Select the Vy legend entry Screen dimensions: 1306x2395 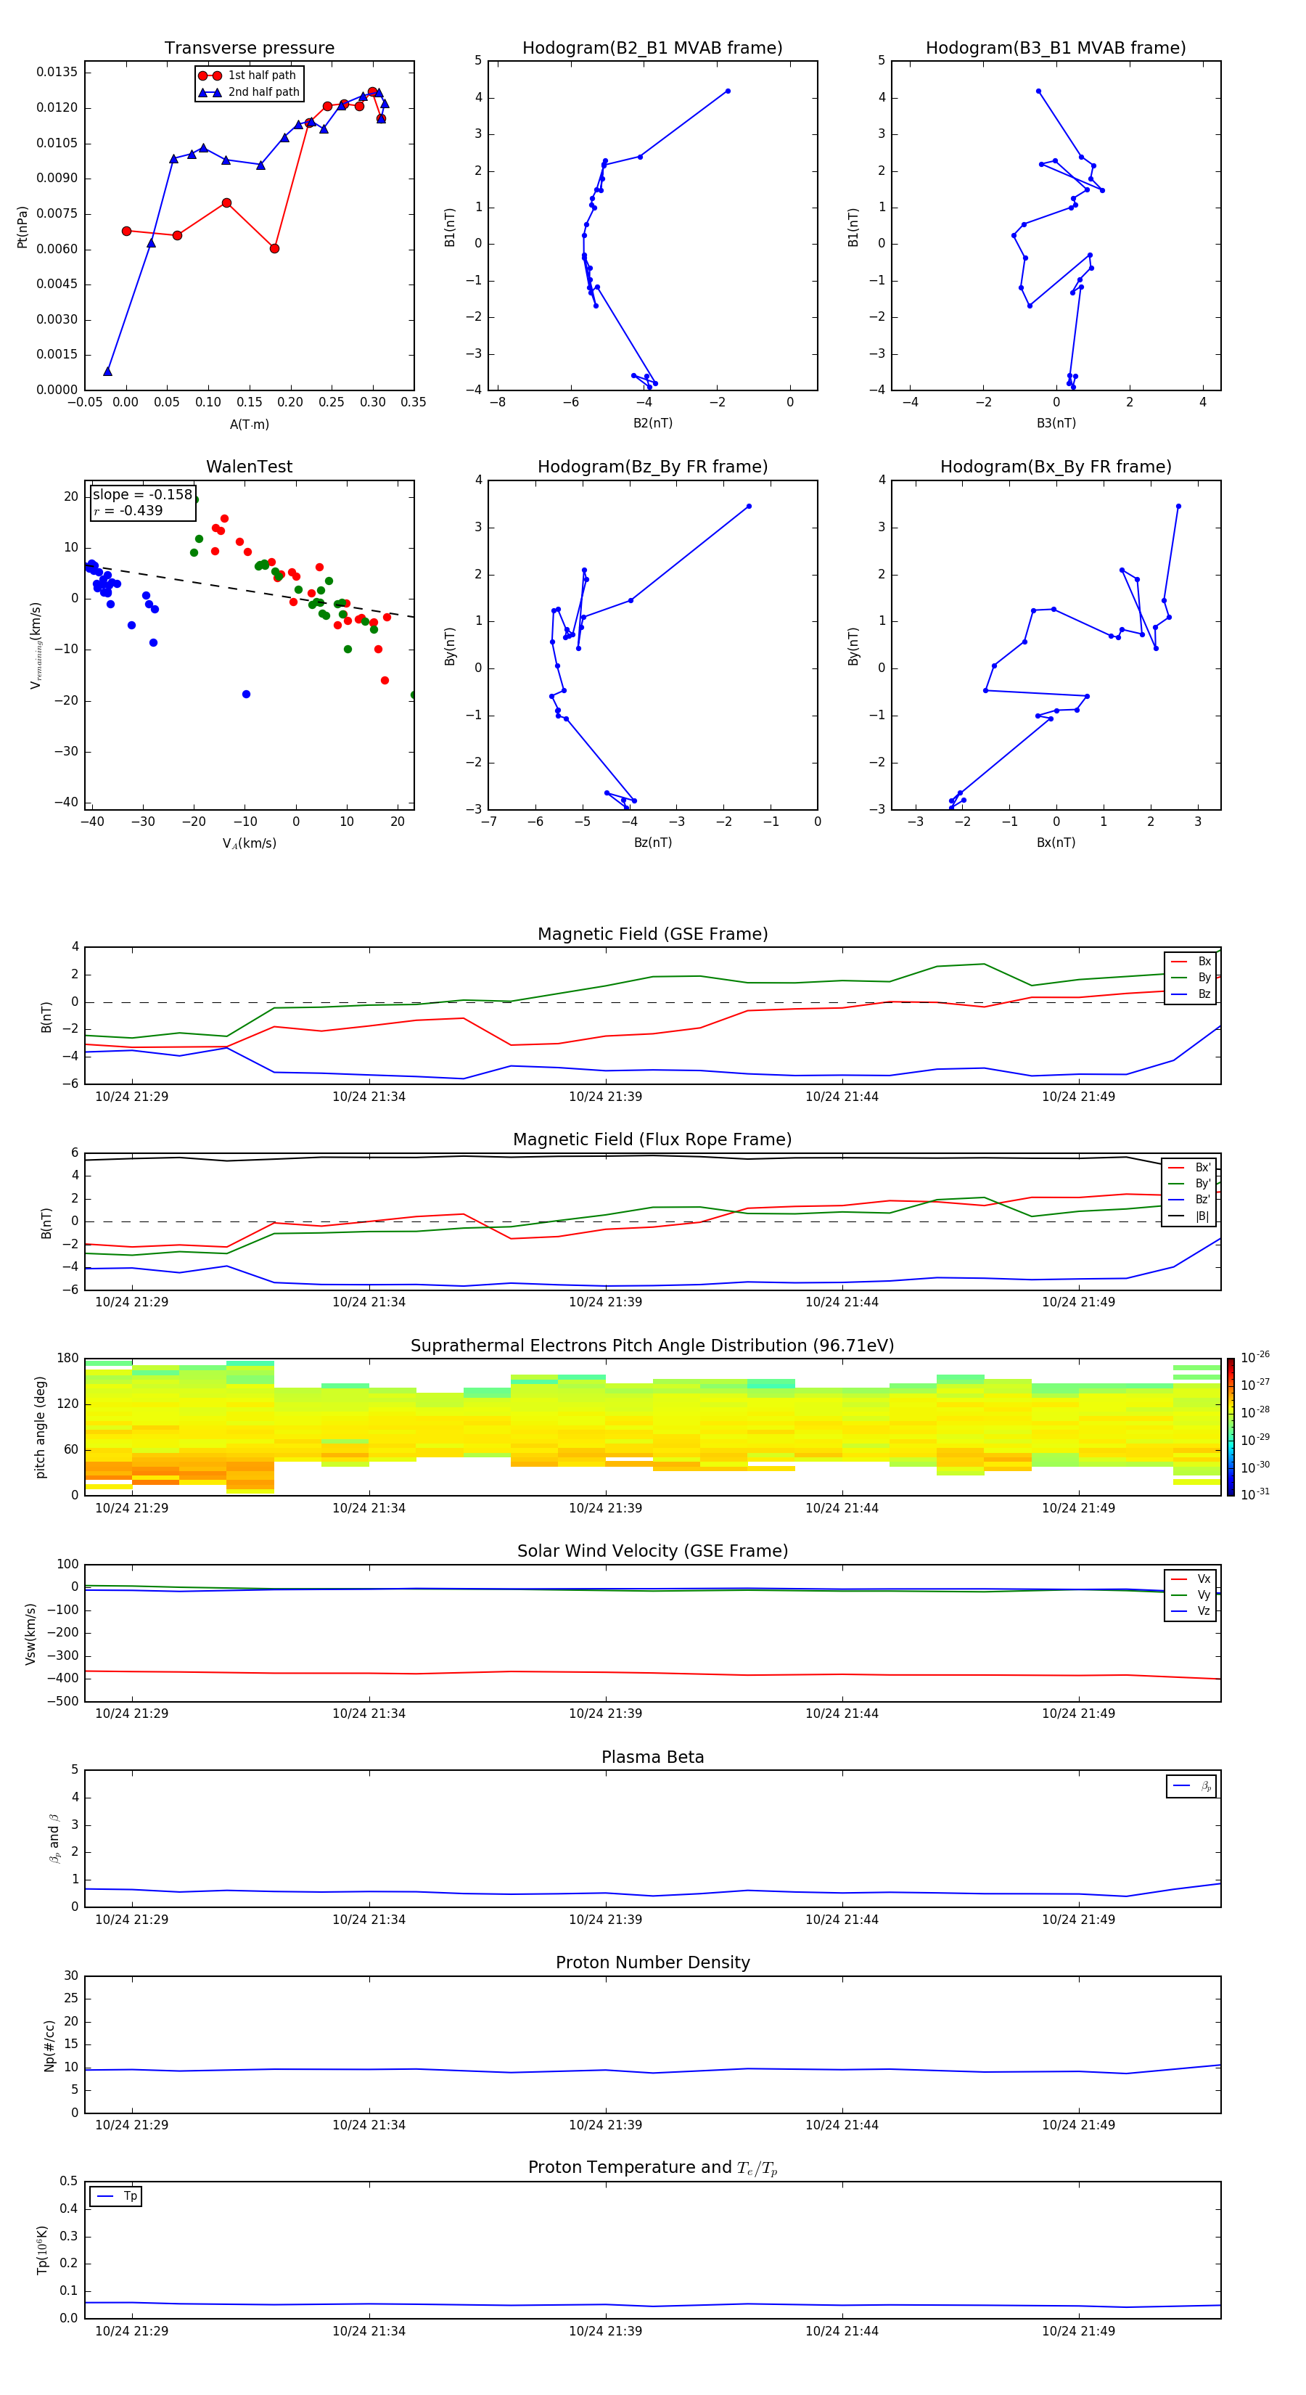[1191, 1595]
